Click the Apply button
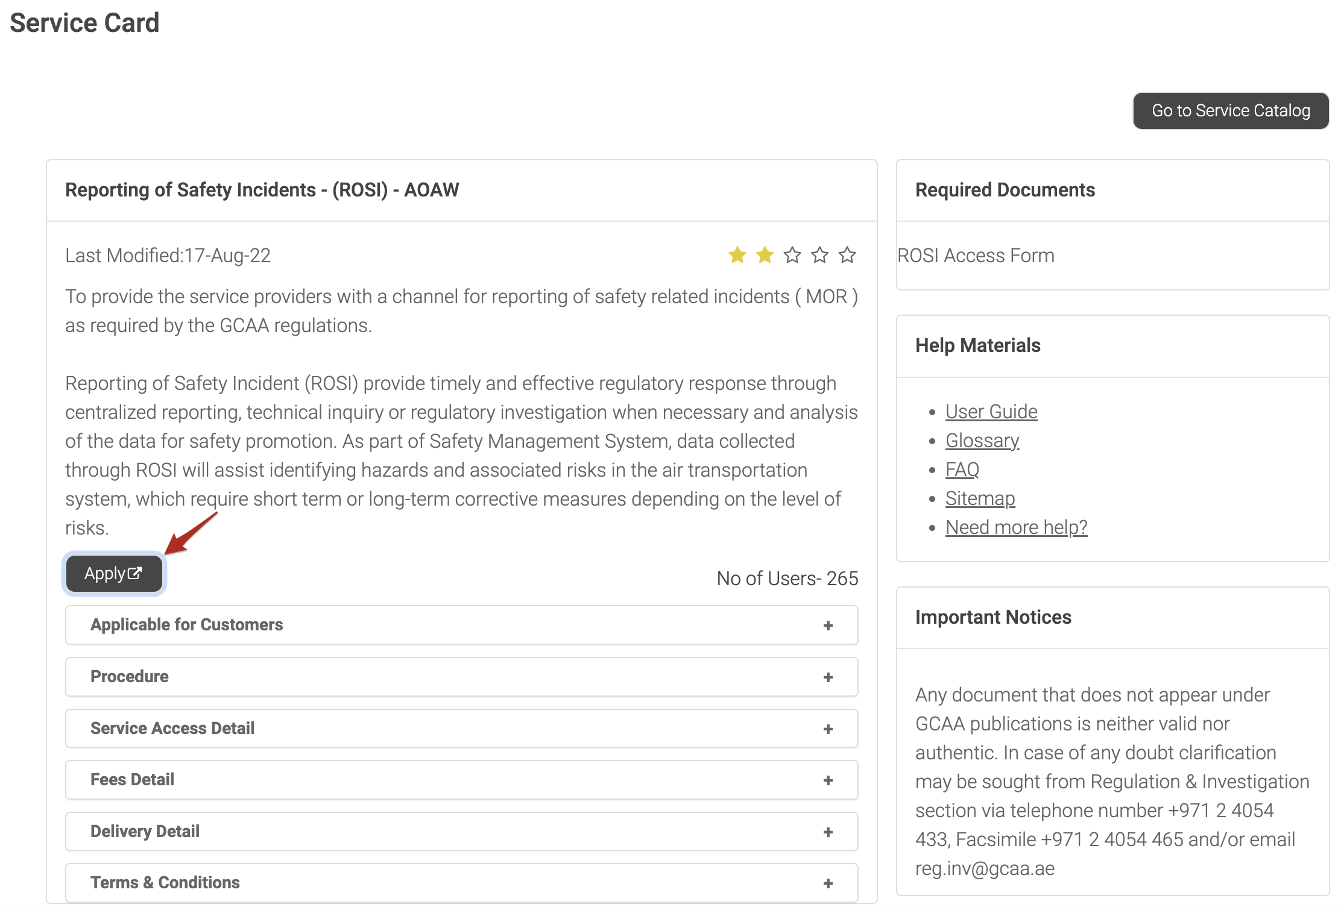Screen dimensions: 1341x910 114,573
